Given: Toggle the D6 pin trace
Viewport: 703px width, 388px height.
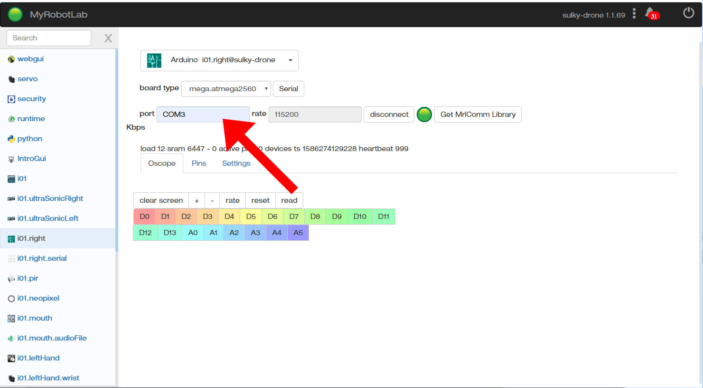Looking at the screenshot, I should pos(272,217).
